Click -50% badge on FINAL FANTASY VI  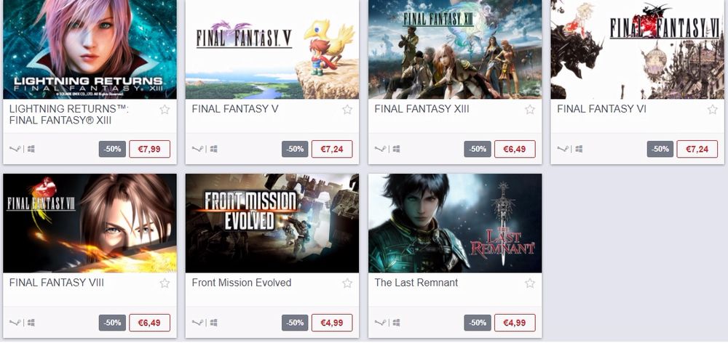(x=660, y=149)
